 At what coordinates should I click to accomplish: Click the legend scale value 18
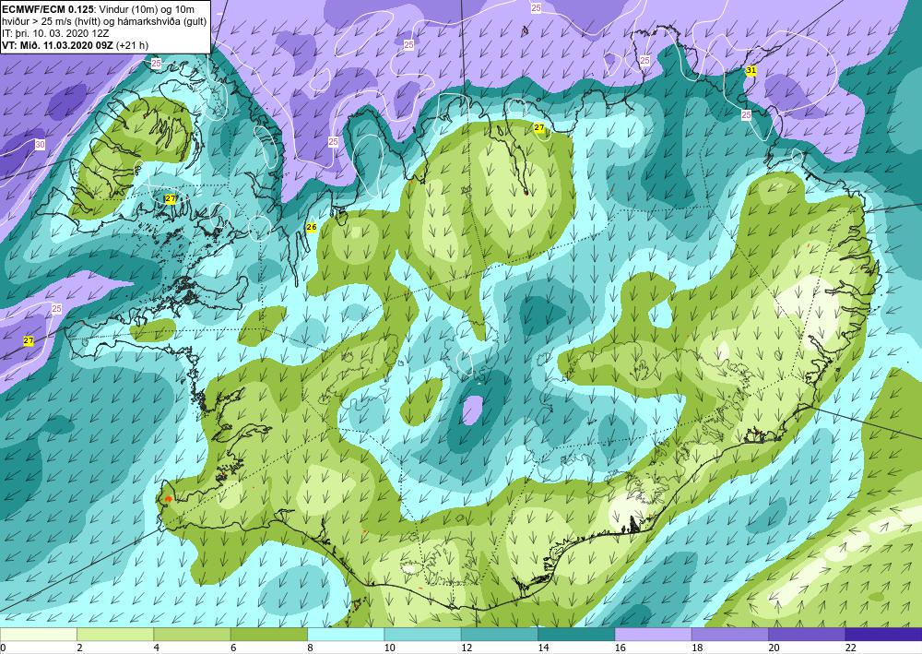(697, 648)
